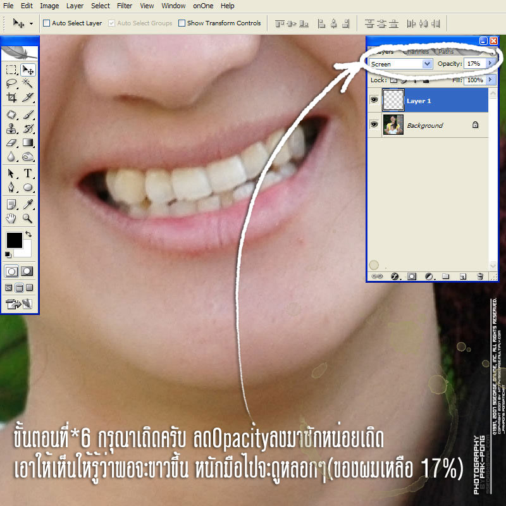
Task: Select the Healing Brush tool
Action: point(11,115)
